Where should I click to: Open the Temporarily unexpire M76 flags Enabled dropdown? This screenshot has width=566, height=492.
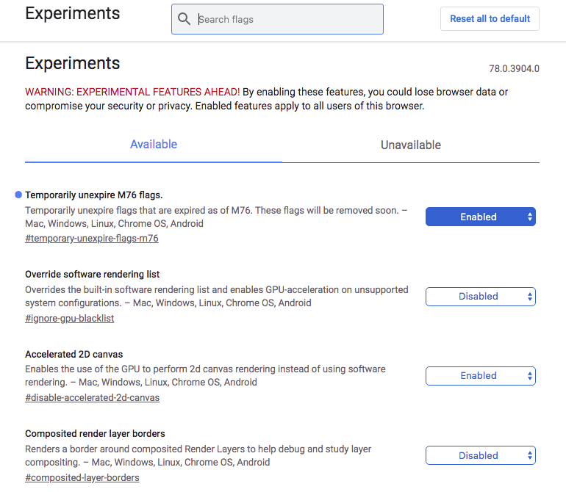(x=481, y=217)
